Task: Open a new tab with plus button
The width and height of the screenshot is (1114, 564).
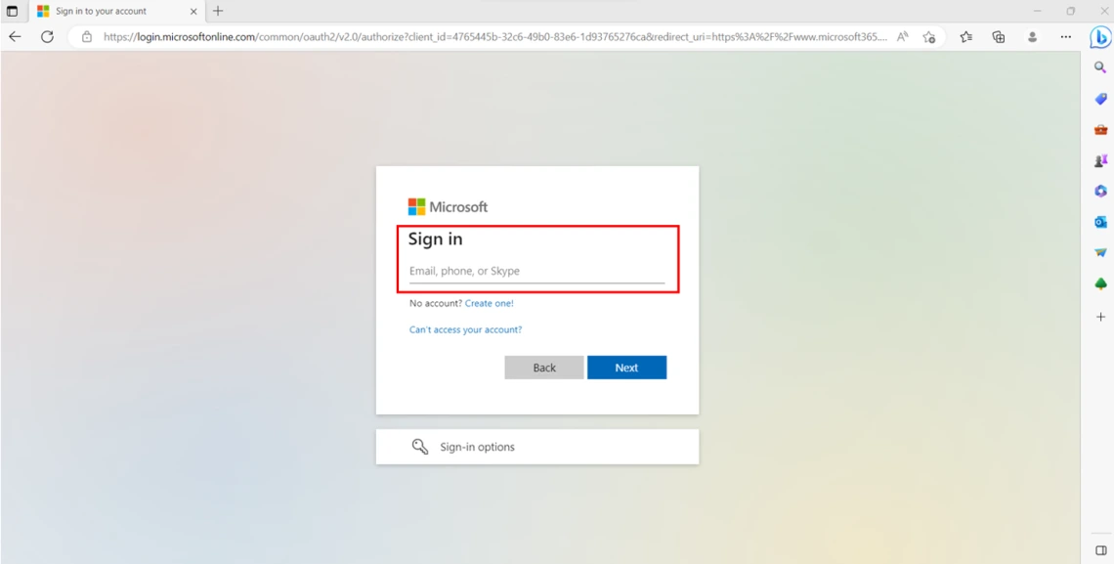Action: (x=218, y=11)
